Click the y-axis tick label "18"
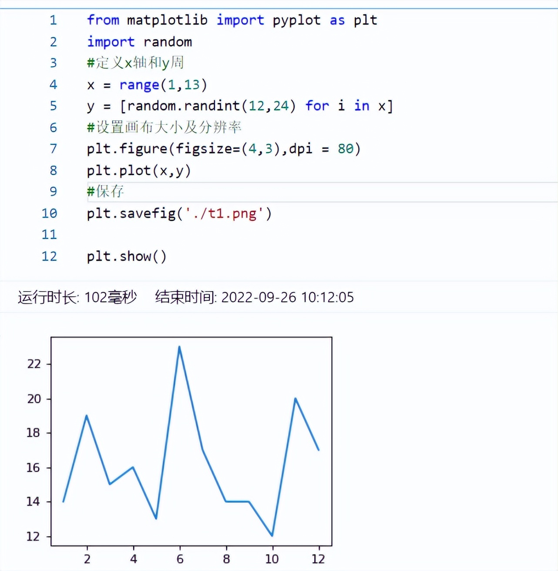This screenshot has height=571, width=558. 34,433
